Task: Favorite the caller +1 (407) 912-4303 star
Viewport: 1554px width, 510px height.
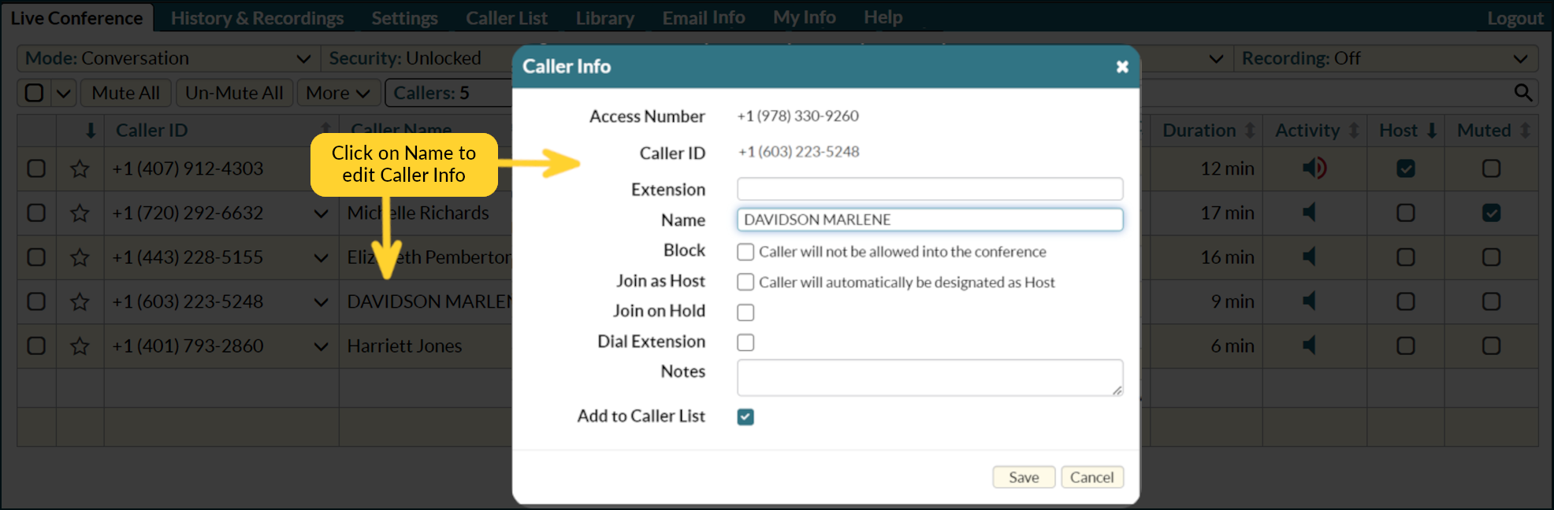Action: coord(80,168)
